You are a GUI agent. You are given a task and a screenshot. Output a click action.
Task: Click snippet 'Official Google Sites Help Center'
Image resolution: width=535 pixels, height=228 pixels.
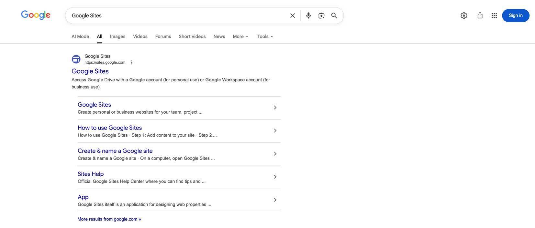coord(141,181)
